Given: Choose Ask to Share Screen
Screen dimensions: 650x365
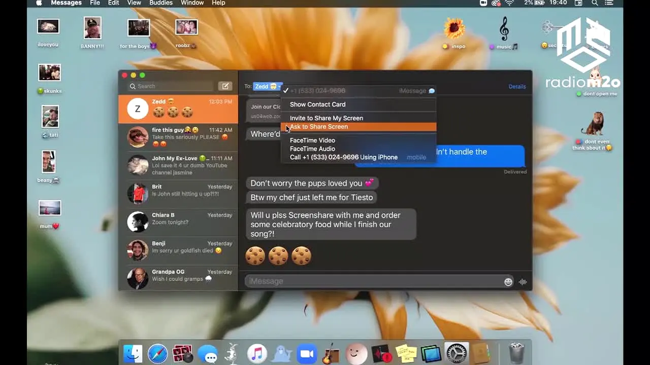Looking at the screenshot, I should pos(359,127).
